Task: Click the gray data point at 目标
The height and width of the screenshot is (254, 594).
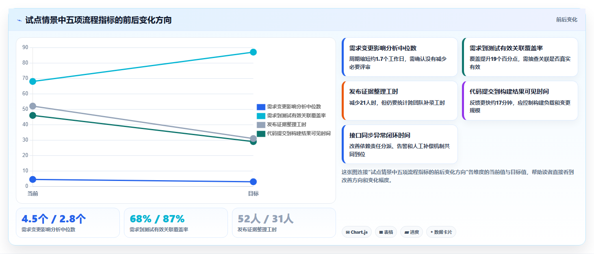Action: (x=253, y=138)
